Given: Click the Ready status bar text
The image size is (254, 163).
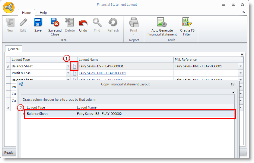Looking at the screenshot, I should (x=9, y=152).
